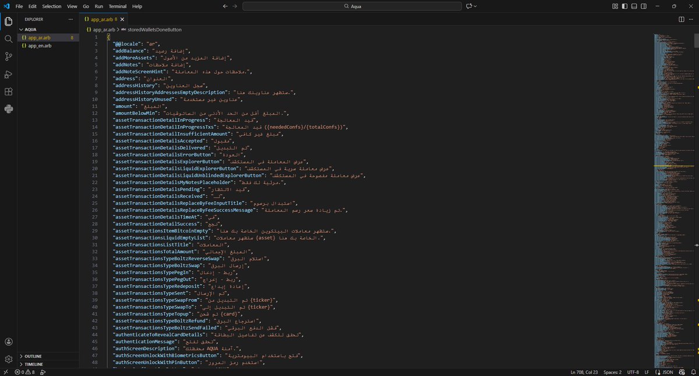Click the remote window status icon

click(5, 372)
